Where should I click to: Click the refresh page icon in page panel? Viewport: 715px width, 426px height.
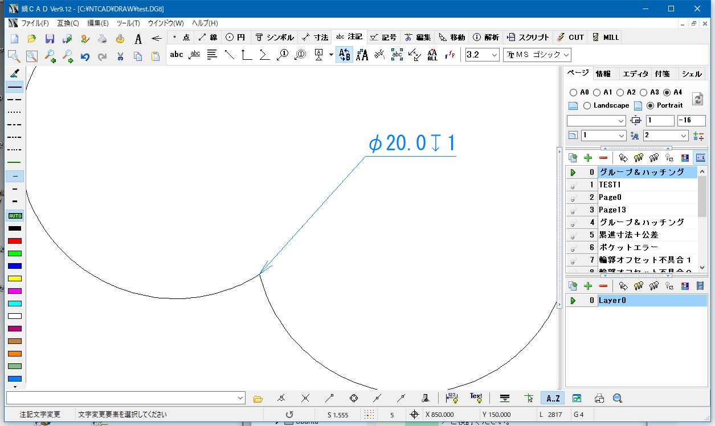pyautogui.click(x=697, y=99)
